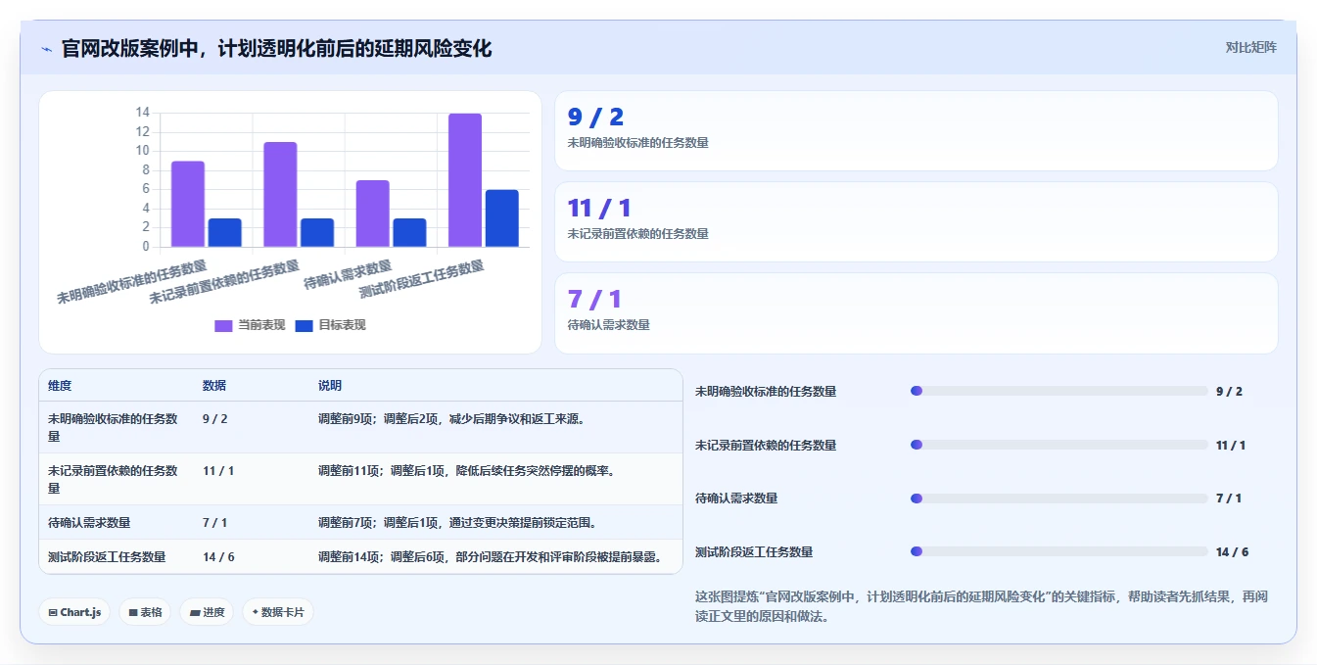Image resolution: width=1317 pixels, height=665 pixels.
Task: Click the purple bar for 未记录前置依赖的任务数量
Action: (280, 194)
